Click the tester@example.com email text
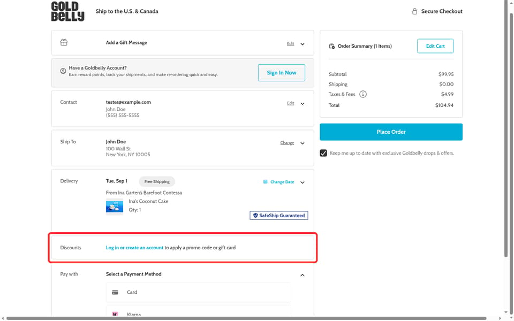 [128, 102]
